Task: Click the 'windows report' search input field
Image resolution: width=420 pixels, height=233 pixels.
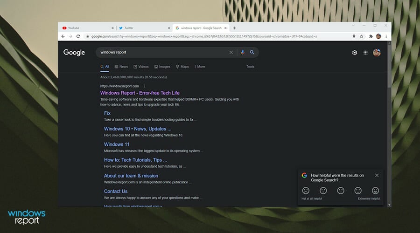Action: [163, 53]
